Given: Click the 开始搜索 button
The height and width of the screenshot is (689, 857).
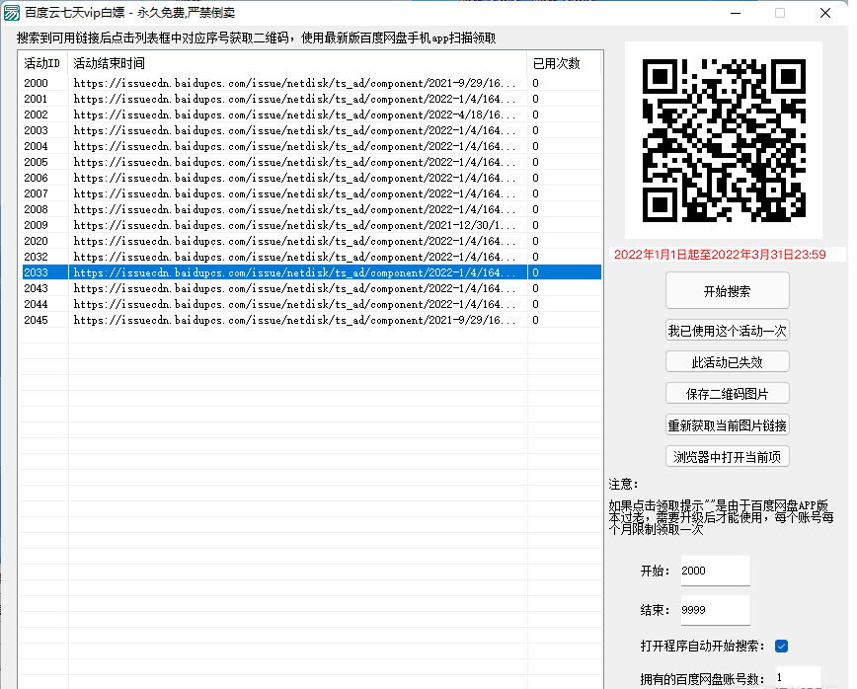Looking at the screenshot, I should [x=727, y=290].
